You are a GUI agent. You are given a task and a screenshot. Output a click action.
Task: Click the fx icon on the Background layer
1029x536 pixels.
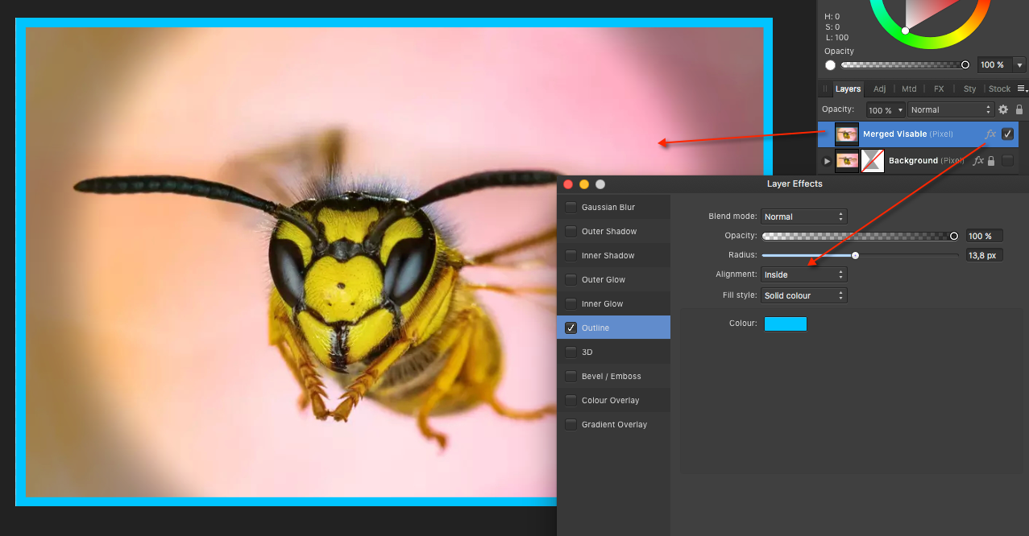click(x=978, y=160)
